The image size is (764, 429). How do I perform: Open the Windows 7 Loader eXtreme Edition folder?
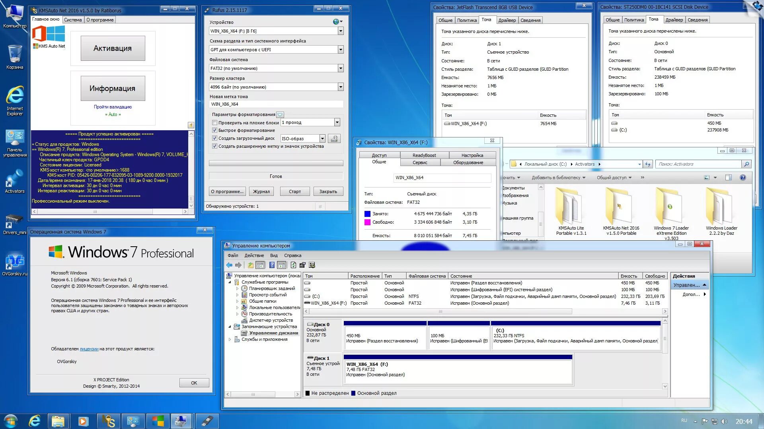coord(671,214)
